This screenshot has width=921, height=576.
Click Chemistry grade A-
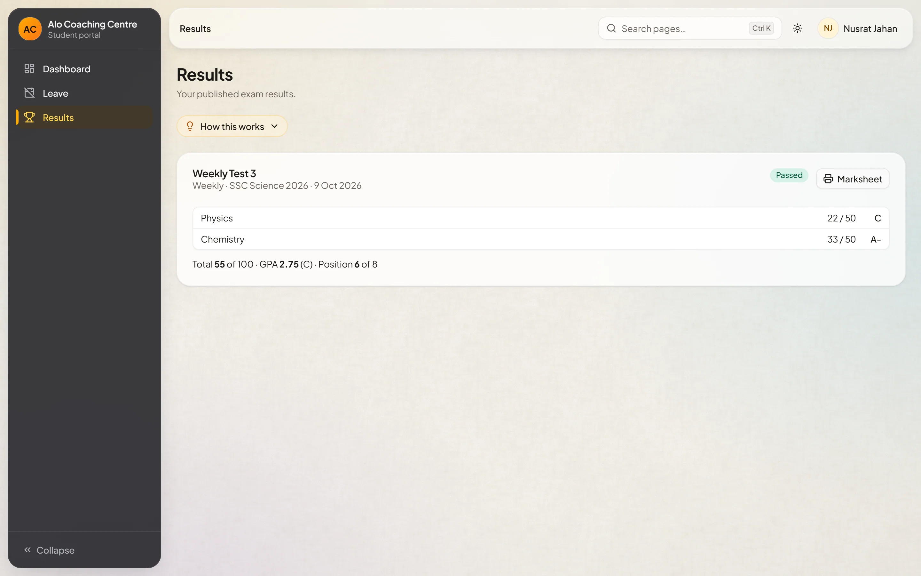coord(876,240)
